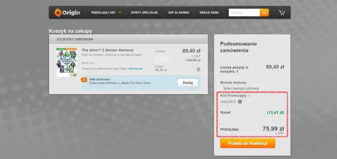Open the Przeglądaj Gry menu
337x159 pixels.
(x=103, y=13)
